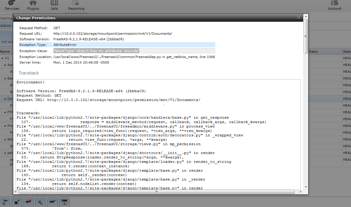This screenshot has height=207, width=351.
Task: Open the Services section
Action: [x=12, y=6]
